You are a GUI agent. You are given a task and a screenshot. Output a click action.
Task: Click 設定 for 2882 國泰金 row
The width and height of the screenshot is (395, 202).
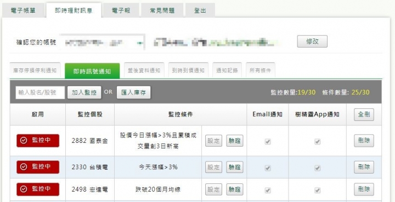click(213, 141)
